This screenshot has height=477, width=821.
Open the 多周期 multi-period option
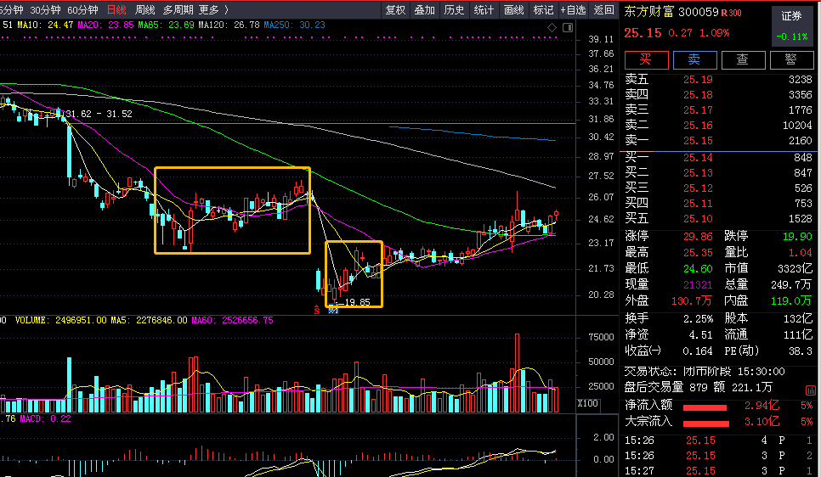[178, 9]
